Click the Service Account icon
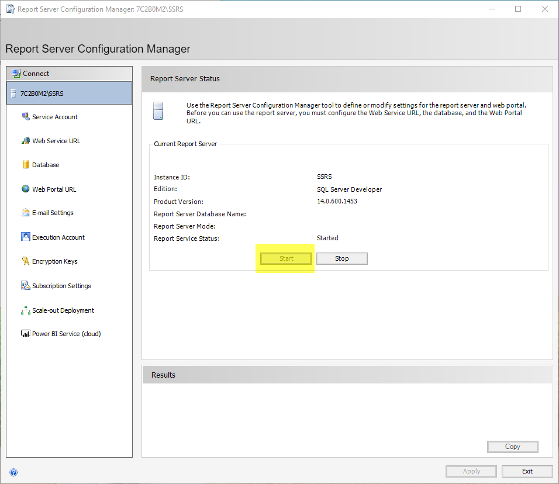Viewport: 559px width, 484px height. tap(26, 117)
